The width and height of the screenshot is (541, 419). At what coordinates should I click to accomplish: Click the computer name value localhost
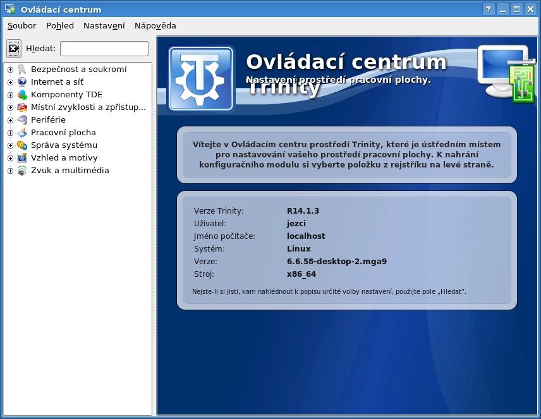pos(306,236)
